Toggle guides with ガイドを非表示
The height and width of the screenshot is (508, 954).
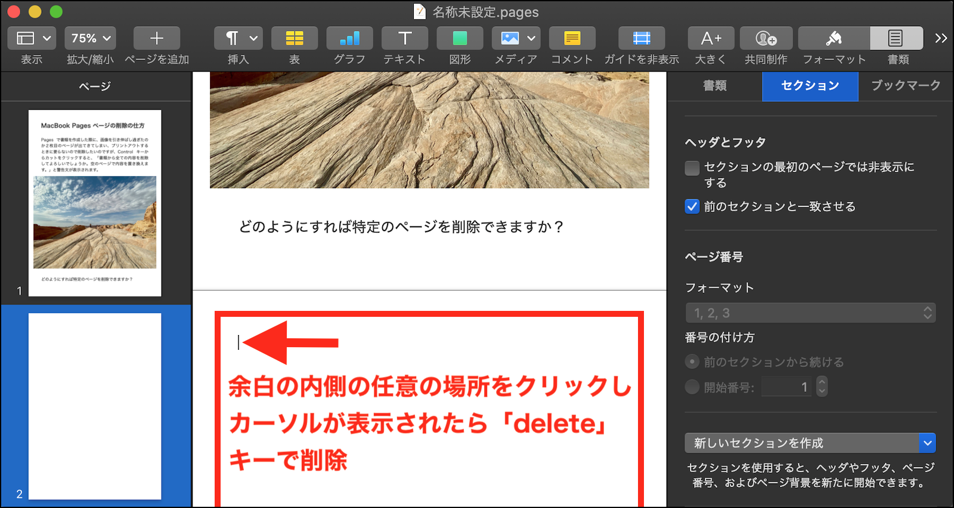[x=642, y=38]
